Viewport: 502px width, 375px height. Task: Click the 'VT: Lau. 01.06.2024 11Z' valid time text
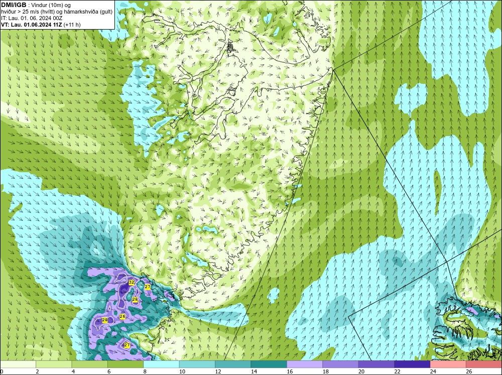pyautogui.click(x=32, y=25)
